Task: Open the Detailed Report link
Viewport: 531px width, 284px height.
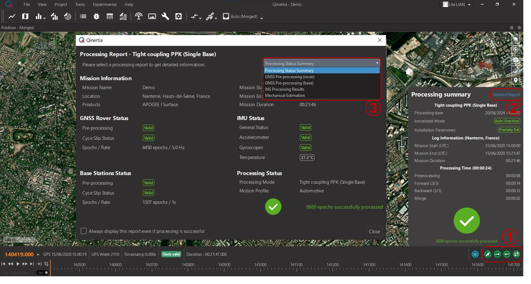Action: point(506,94)
